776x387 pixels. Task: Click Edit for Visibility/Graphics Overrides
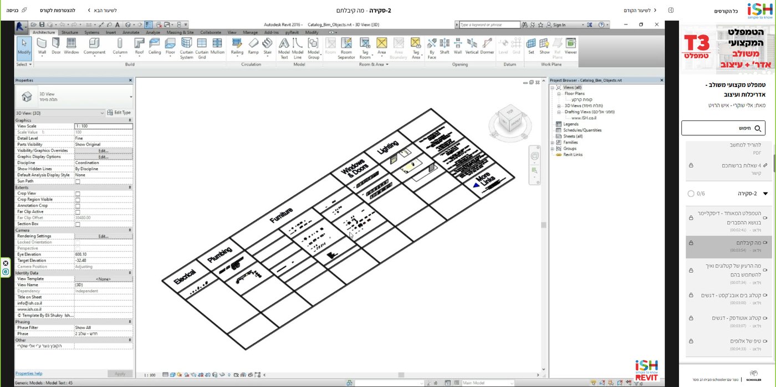click(104, 151)
